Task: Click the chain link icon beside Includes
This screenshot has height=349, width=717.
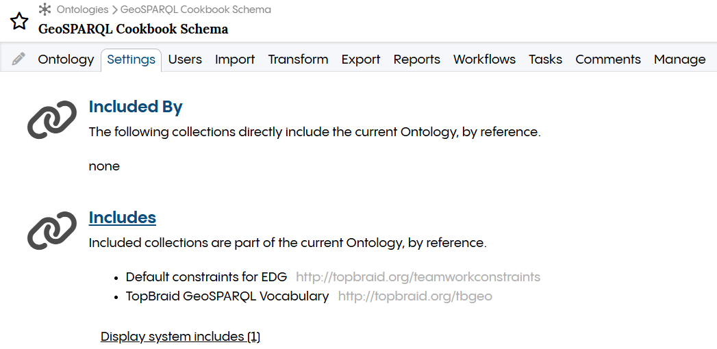Action: tap(52, 230)
